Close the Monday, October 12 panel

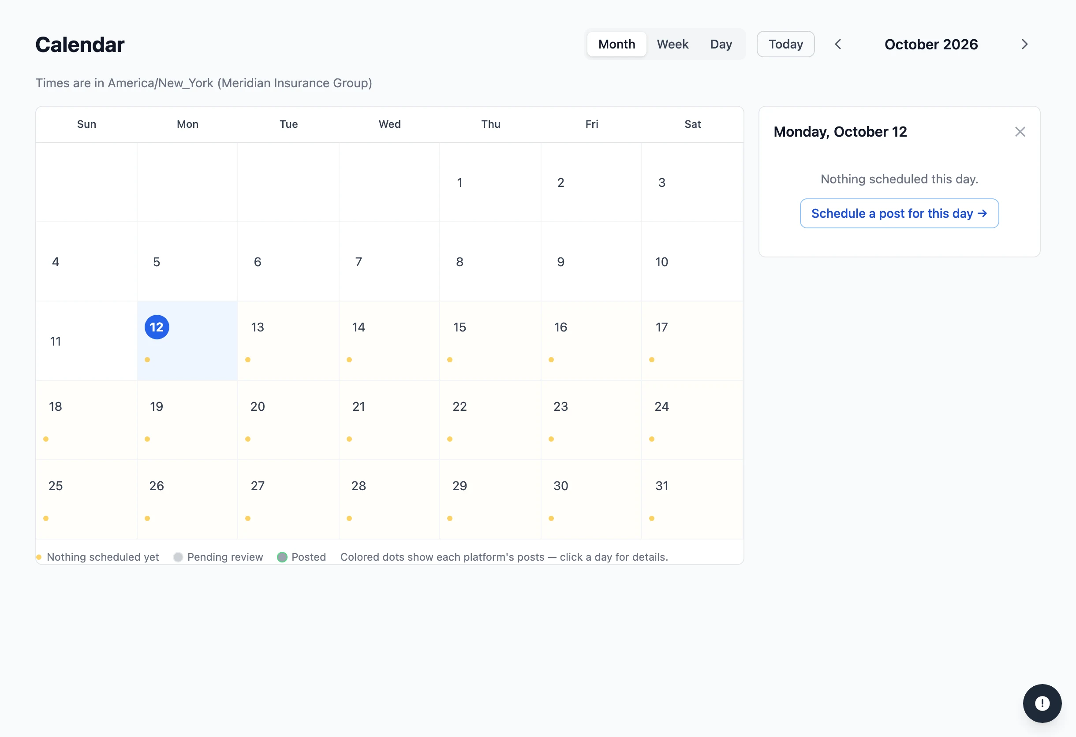(x=1020, y=132)
